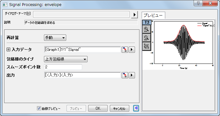Image resolution: width=220 pixels, height=116 pixels.
Task: Expand the 入力データ tree node
Action: pyautogui.click(x=8, y=49)
